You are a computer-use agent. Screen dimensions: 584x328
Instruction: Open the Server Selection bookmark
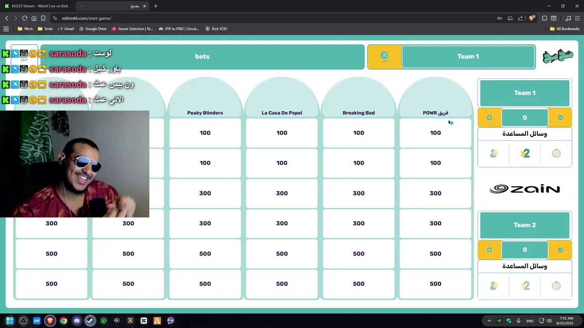pyautogui.click(x=132, y=29)
